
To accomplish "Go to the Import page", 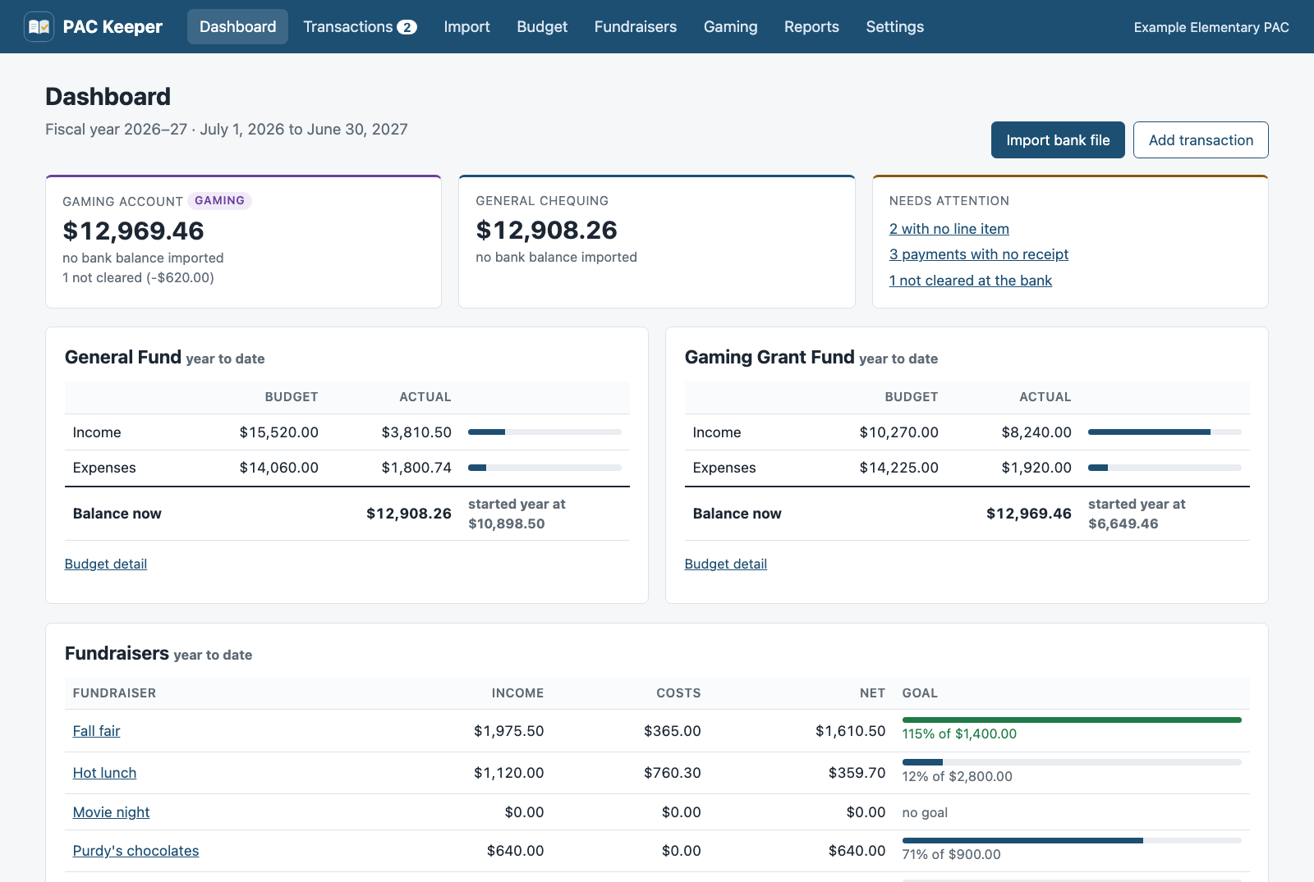I will 466,27.
